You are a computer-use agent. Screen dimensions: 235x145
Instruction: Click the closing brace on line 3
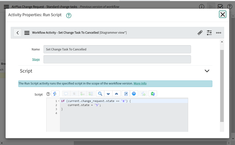pyautogui.click(x=62, y=109)
